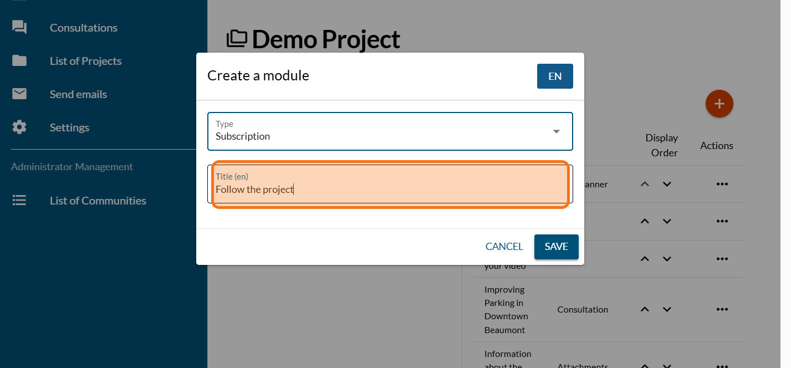The width and height of the screenshot is (791, 368).
Task: Open three-dot actions for Consultation row
Action: (x=722, y=310)
